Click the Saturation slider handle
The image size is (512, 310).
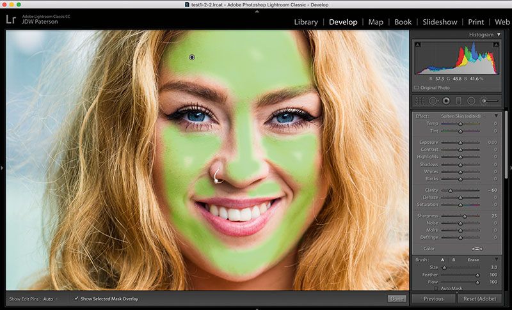(x=460, y=205)
